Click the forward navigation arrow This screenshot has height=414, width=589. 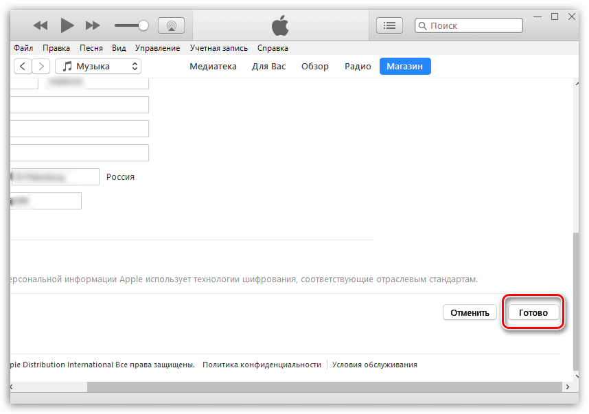(41, 66)
